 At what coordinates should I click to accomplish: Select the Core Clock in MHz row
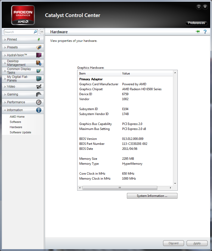coord(125,174)
